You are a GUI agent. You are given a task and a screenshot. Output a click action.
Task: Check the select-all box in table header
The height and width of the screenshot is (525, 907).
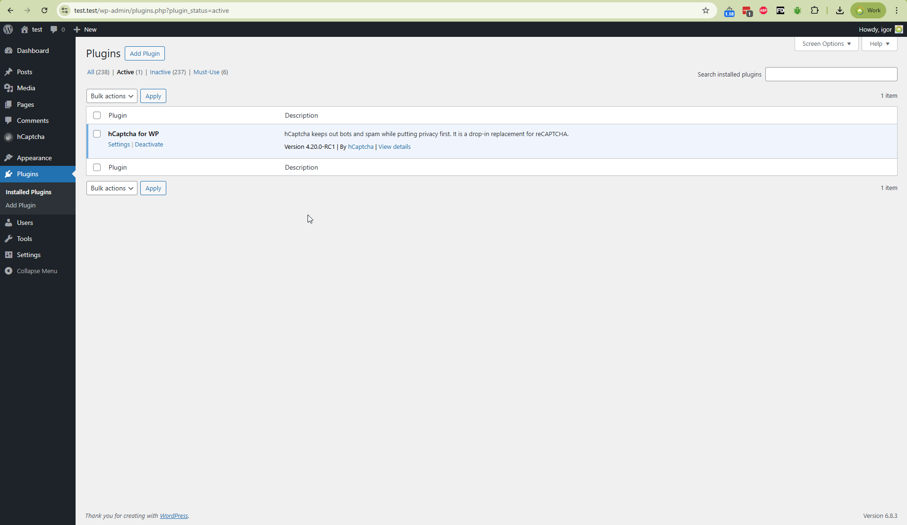click(x=97, y=115)
